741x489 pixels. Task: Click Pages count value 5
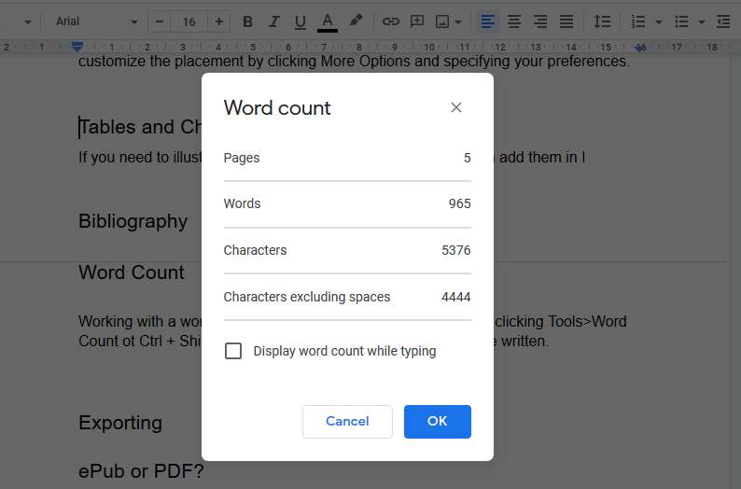(x=467, y=158)
